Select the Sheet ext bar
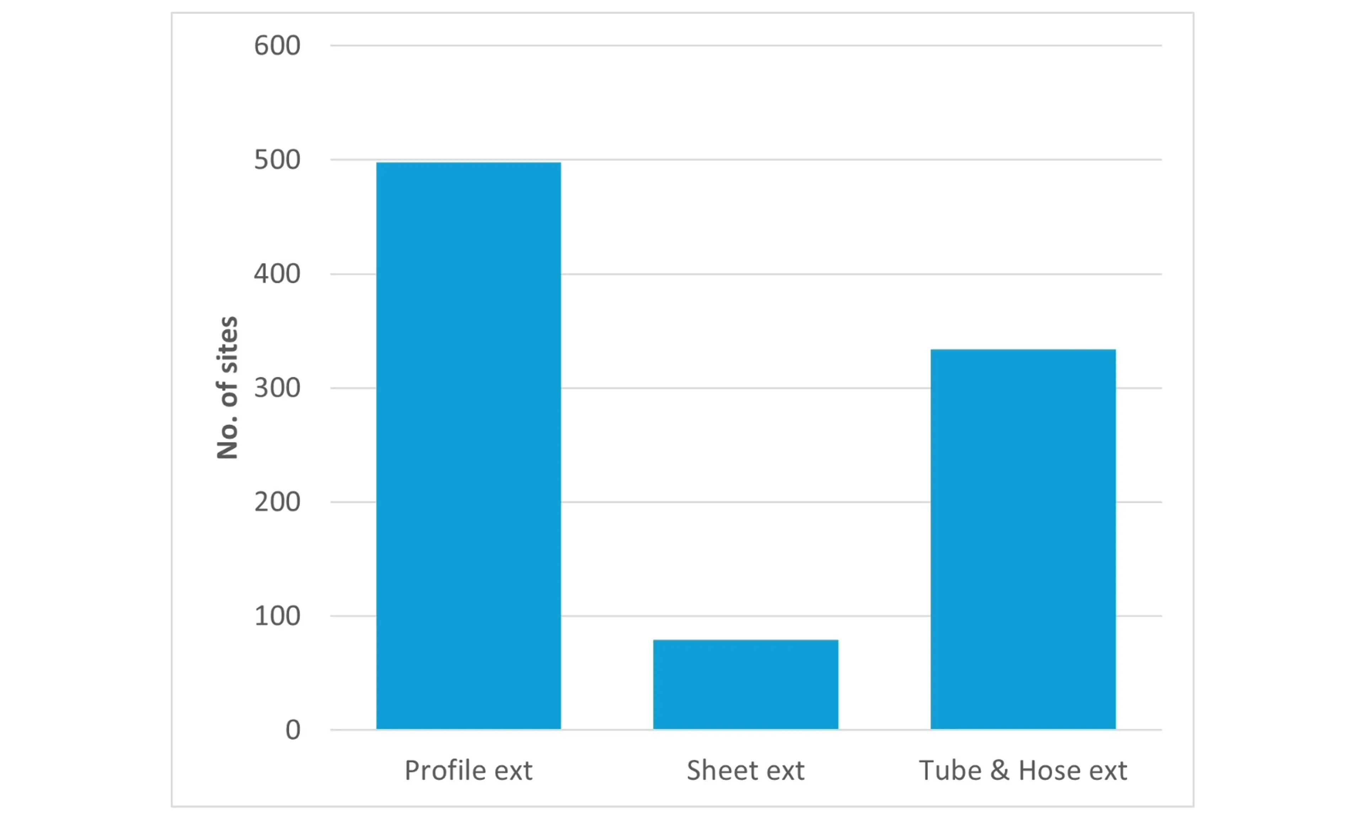 point(745,684)
